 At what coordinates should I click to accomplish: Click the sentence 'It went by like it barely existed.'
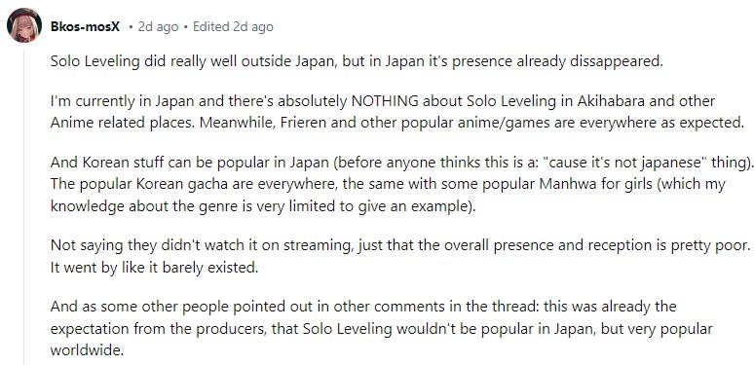[154, 268]
